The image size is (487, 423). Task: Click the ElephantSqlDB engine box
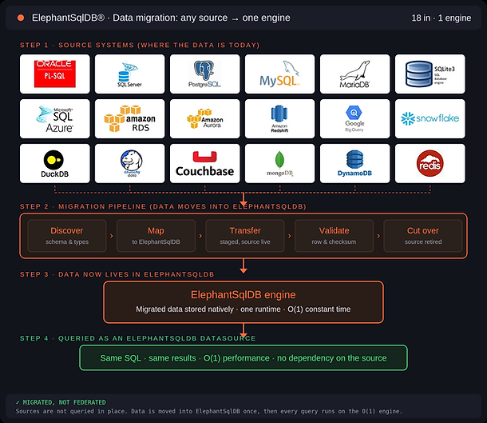[x=243, y=302]
